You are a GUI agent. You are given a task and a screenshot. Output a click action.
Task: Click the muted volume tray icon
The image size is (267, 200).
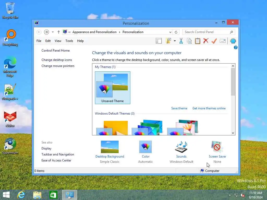(x=242, y=195)
